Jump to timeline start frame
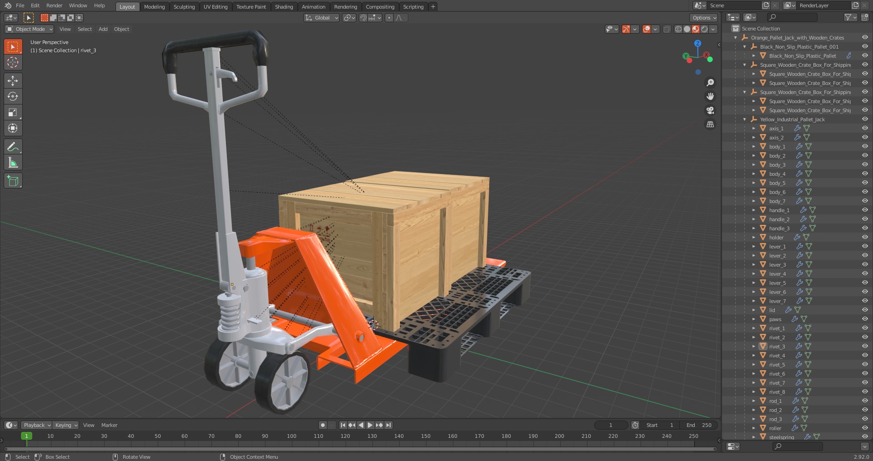 click(x=343, y=425)
